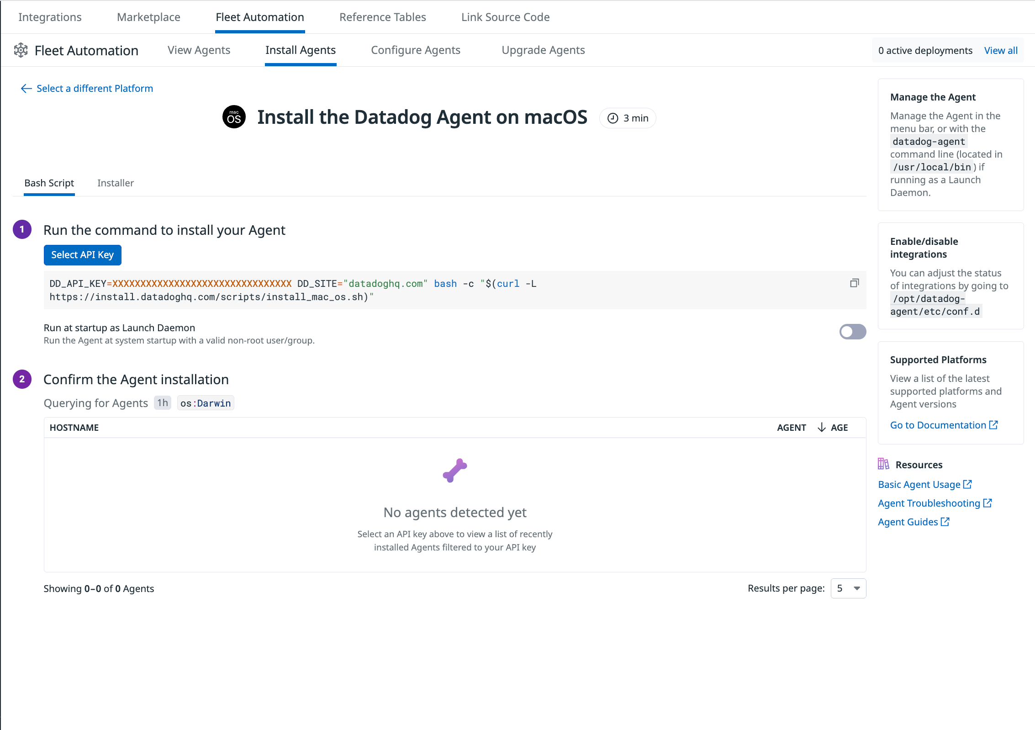Open the Configure Agents tab
Viewport: 1035px width, 730px height.
coord(416,50)
